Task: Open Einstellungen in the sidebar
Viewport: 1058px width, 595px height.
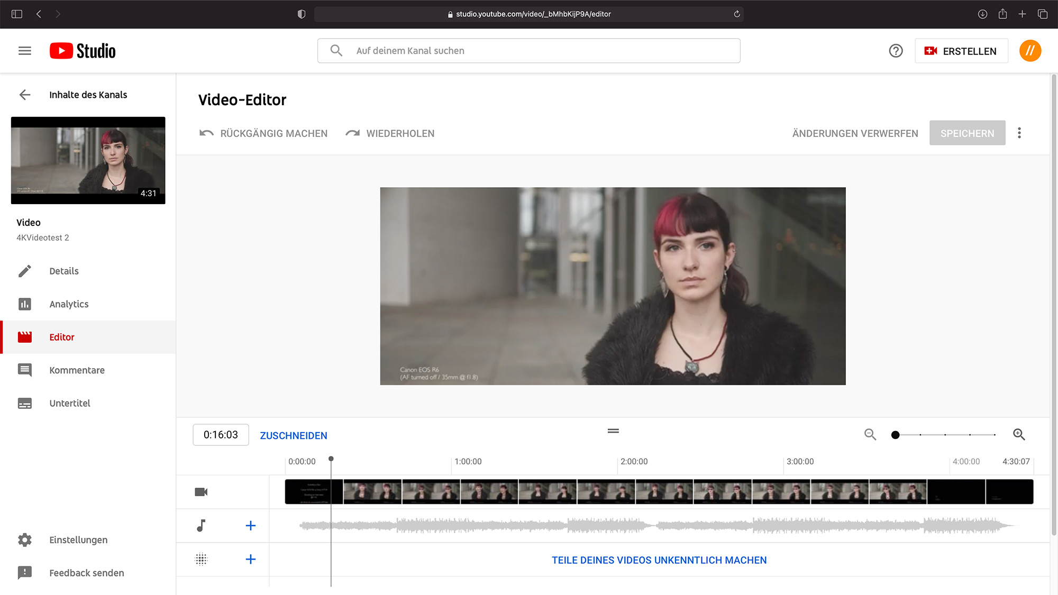Action: 88,539
